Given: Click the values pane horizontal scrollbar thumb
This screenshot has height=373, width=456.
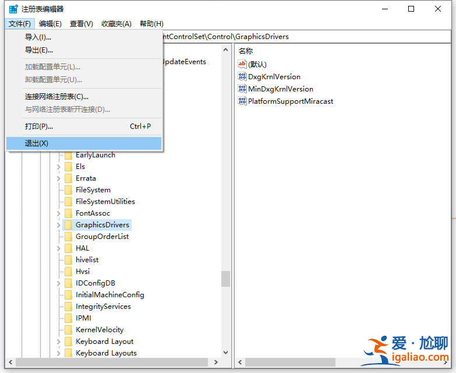Looking at the screenshot, I should (290, 363).
